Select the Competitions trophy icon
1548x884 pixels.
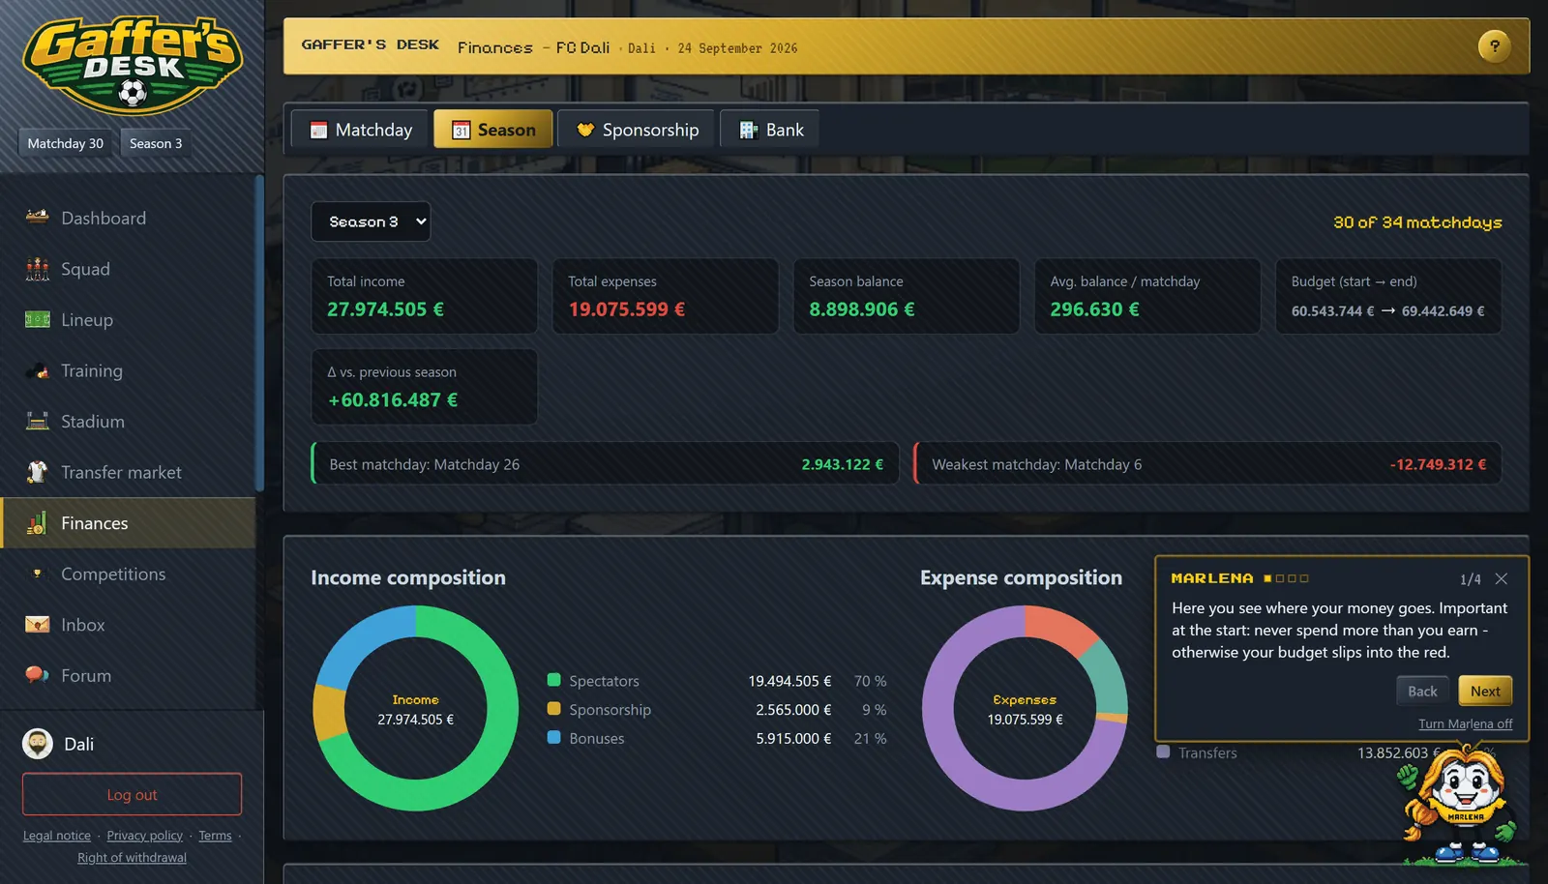pyautogui.click(x=38, y=574)
